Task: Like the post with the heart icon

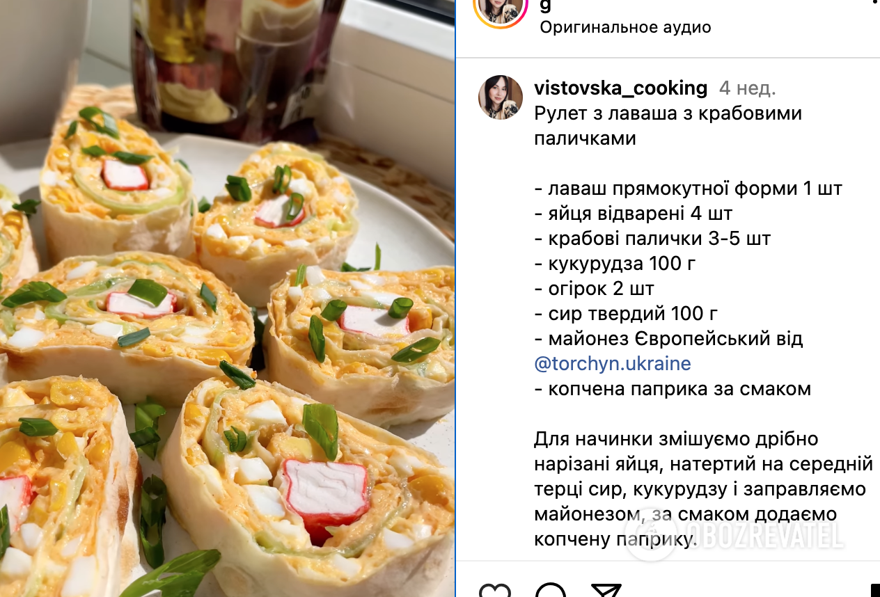Action: tap(495, 591)
